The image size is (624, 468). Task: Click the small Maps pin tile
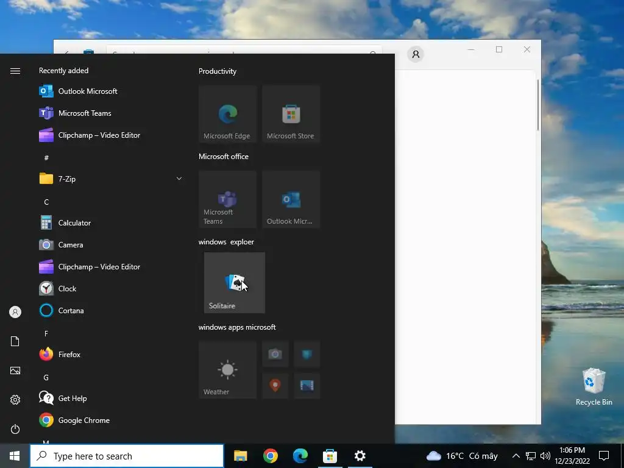click(275, 386)
